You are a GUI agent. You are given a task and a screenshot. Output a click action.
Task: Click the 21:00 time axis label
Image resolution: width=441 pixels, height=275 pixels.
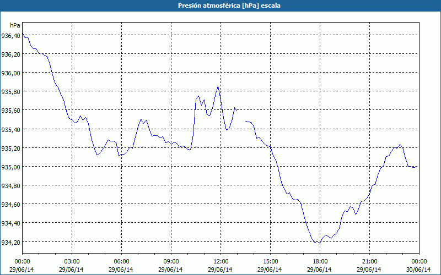coord(369,262)
